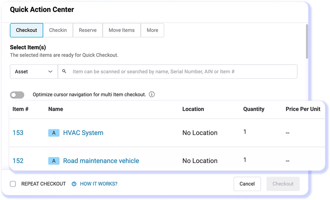The image size is (330, 200).
Task: Click quantity 1 in Road maintenance vehicle row
Action: (245, 160)
